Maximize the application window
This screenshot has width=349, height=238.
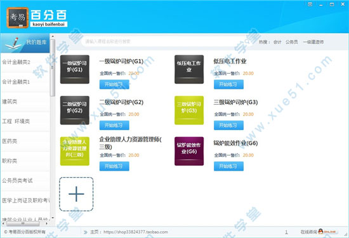pyautogui.click(x=332, y=4)
